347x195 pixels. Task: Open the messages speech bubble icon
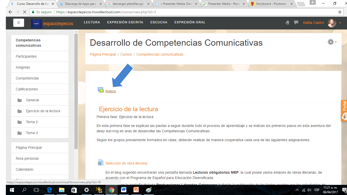click(x=296, y=22)
